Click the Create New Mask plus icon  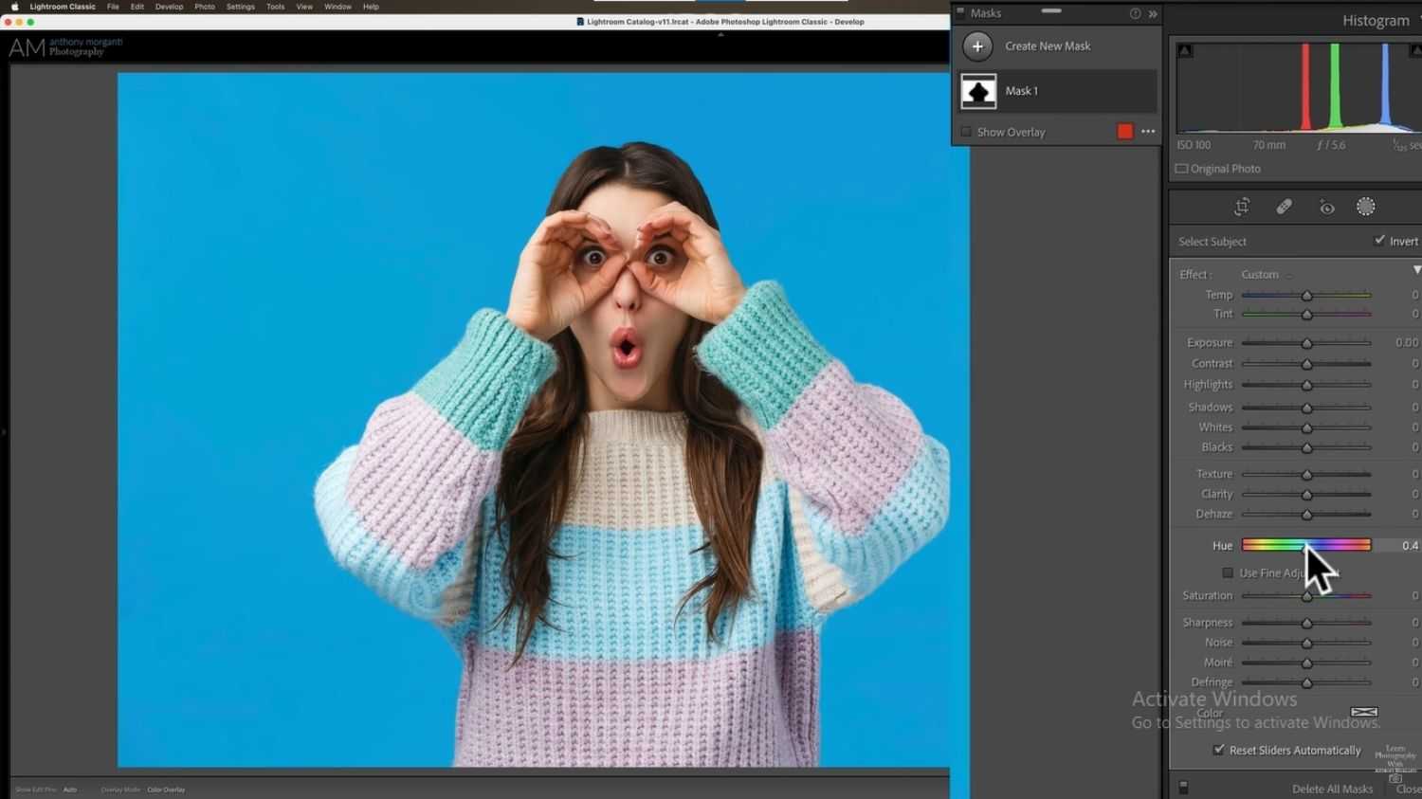977,45
